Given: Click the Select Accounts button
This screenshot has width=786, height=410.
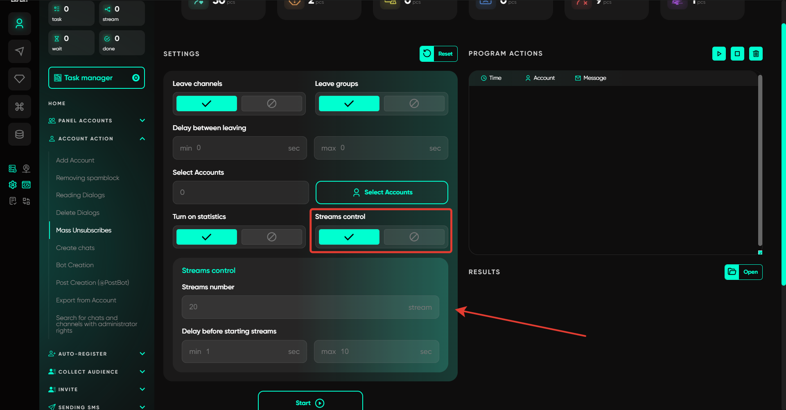Looking at the screenshot, I should point(382,192).
